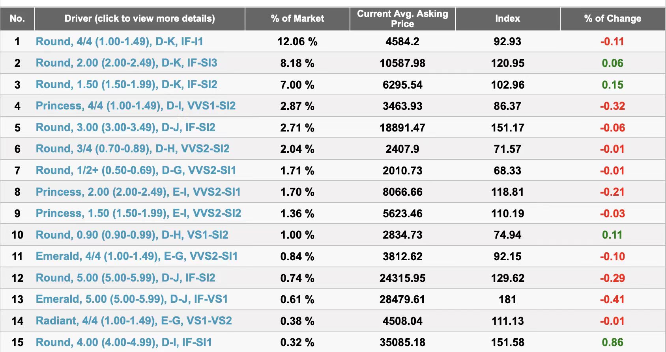The height and width of the screenshot is (352, 666).
Task: Open Round 3.00 (3.00-3.49) D-J driver
Action: (125, 128)
